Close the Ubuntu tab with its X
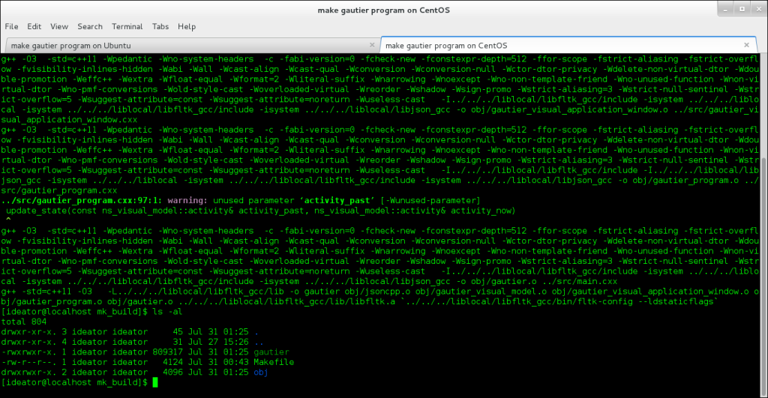Viewport: 768px width, 398px height. pyautogui.click(x=372, y=45)
